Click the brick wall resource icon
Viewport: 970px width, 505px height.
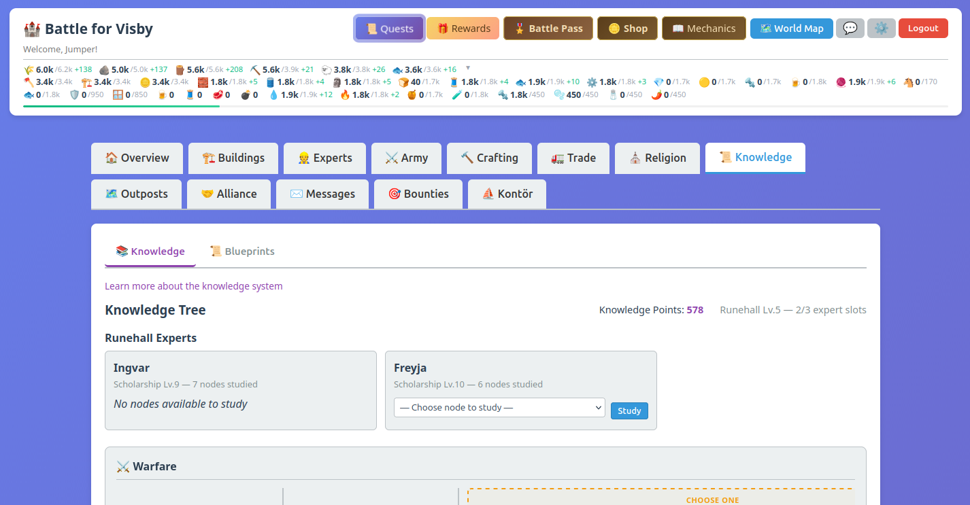click(203, 82)
